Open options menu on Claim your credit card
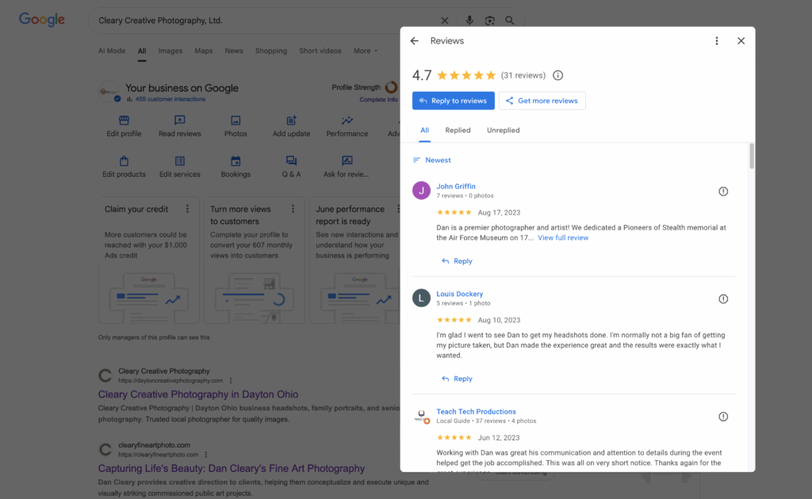Screen dimensions: 812x499 click(x=187, y=209)
